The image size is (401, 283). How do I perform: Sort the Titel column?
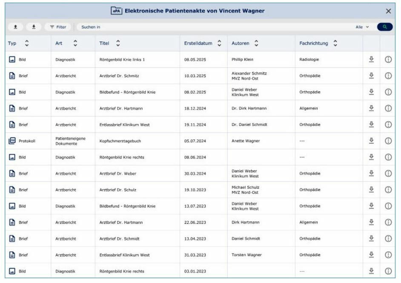pyautogui.click(x=118, y=43)
